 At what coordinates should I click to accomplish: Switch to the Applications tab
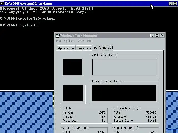66,48
